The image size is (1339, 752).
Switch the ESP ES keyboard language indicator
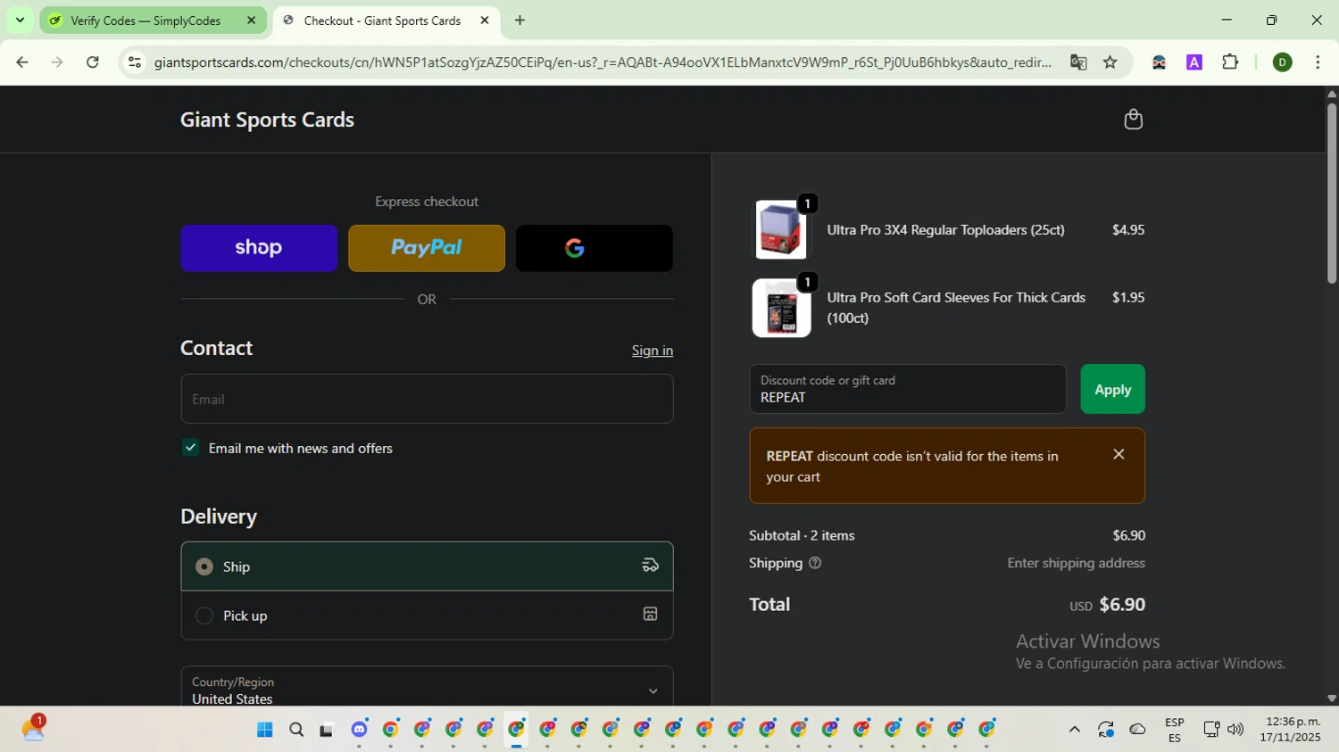(x=1175, y=730)
